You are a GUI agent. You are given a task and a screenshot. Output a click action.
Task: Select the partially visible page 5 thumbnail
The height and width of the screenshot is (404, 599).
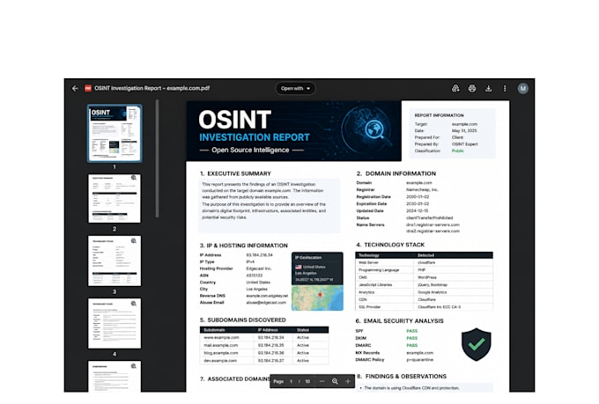click(x=115, y=376)
